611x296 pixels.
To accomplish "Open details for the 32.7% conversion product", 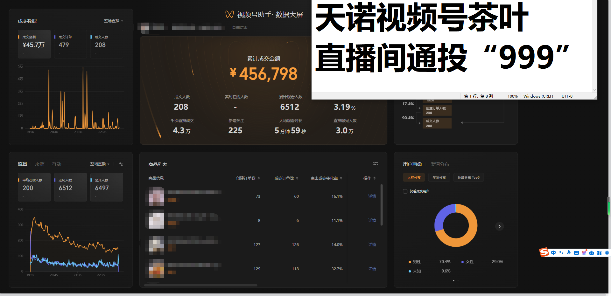I will click(x=372, y=269).
